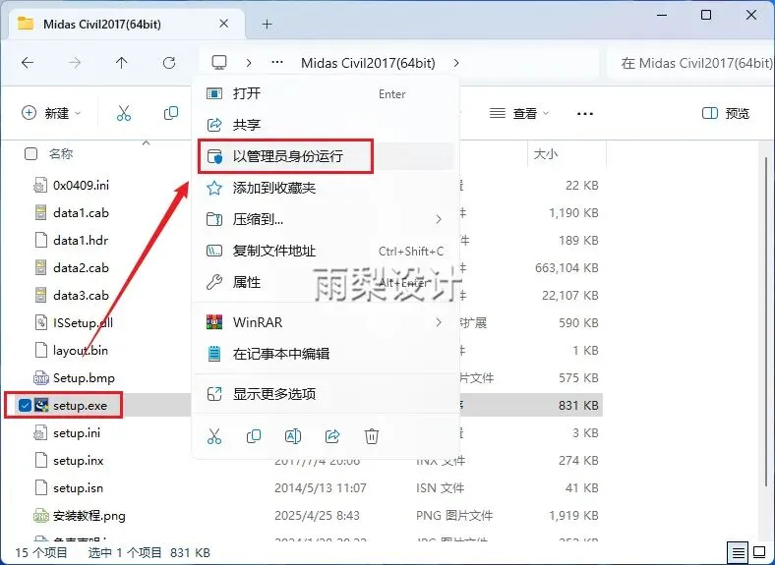Image resolution: width=775 pixels, height=565 pixels.
Task: Click chevron after Midas Civil2017(64bit) breadcrumb
Action: pyautogui.click(x=456, y=63)
